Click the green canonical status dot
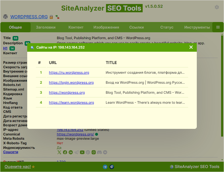Screen dimensions: 224x172 point(97,134)
